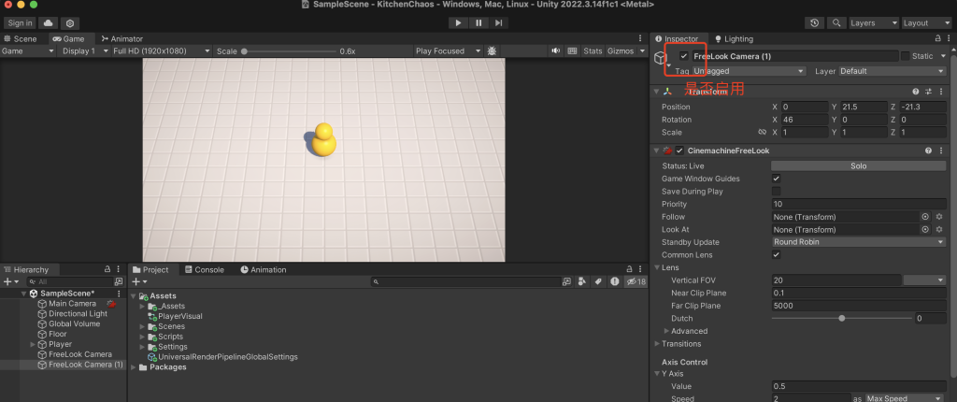Open the CinemachineFreeLook component help icon
957x402 pixels.
tap(928, 151)
